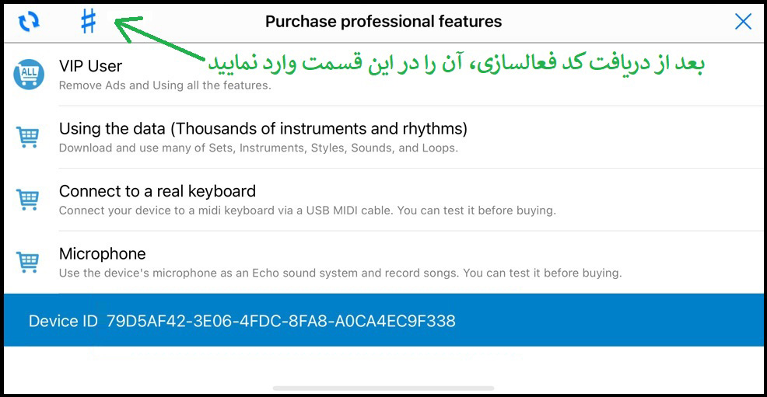Close the Purchase professional features dialog

tap(743, 22)
